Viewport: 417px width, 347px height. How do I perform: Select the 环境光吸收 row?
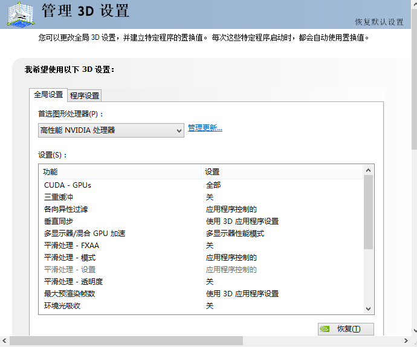click(x=201, y=306)
